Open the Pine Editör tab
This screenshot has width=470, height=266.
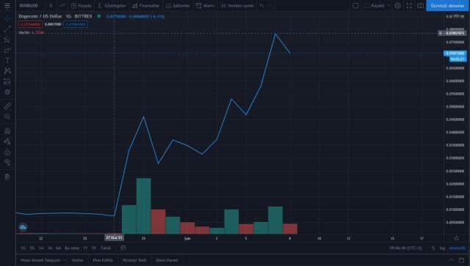[x=103, y=260]
